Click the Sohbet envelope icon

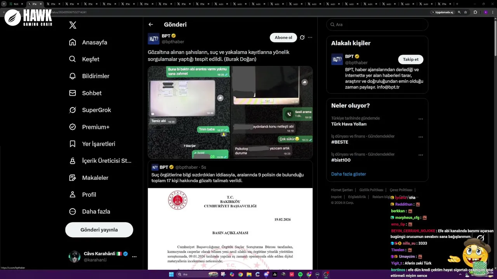[x=73, y=93]
